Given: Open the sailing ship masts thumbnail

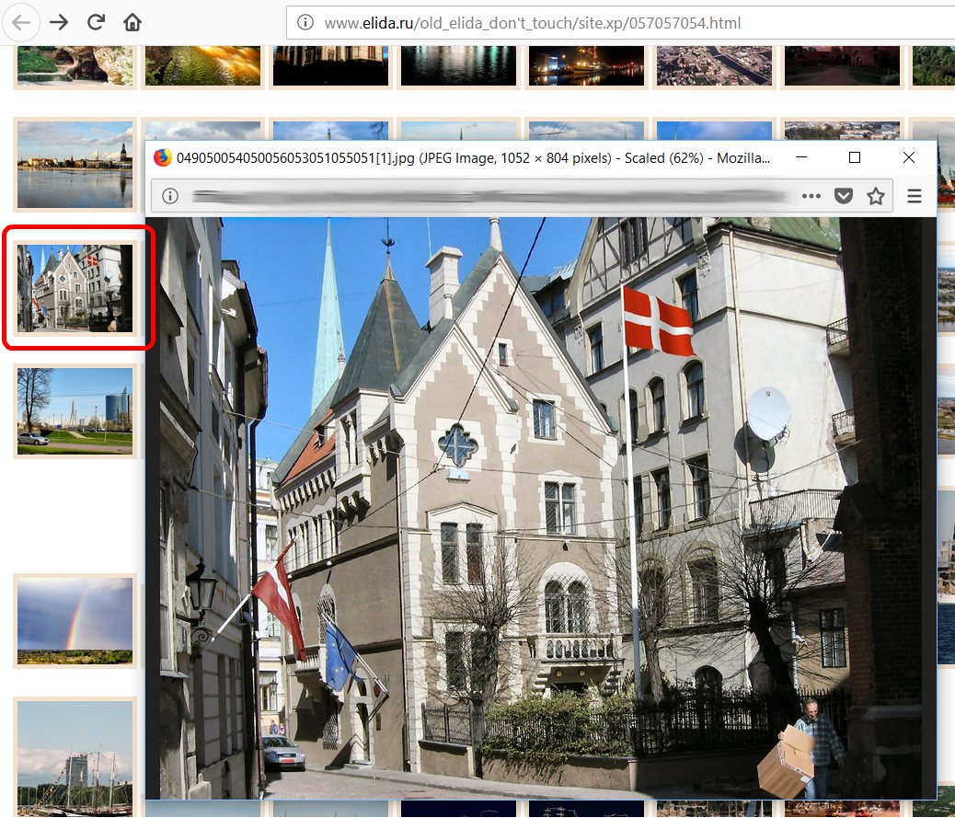Looking at the screenshot, I should [x=75, y=758].
